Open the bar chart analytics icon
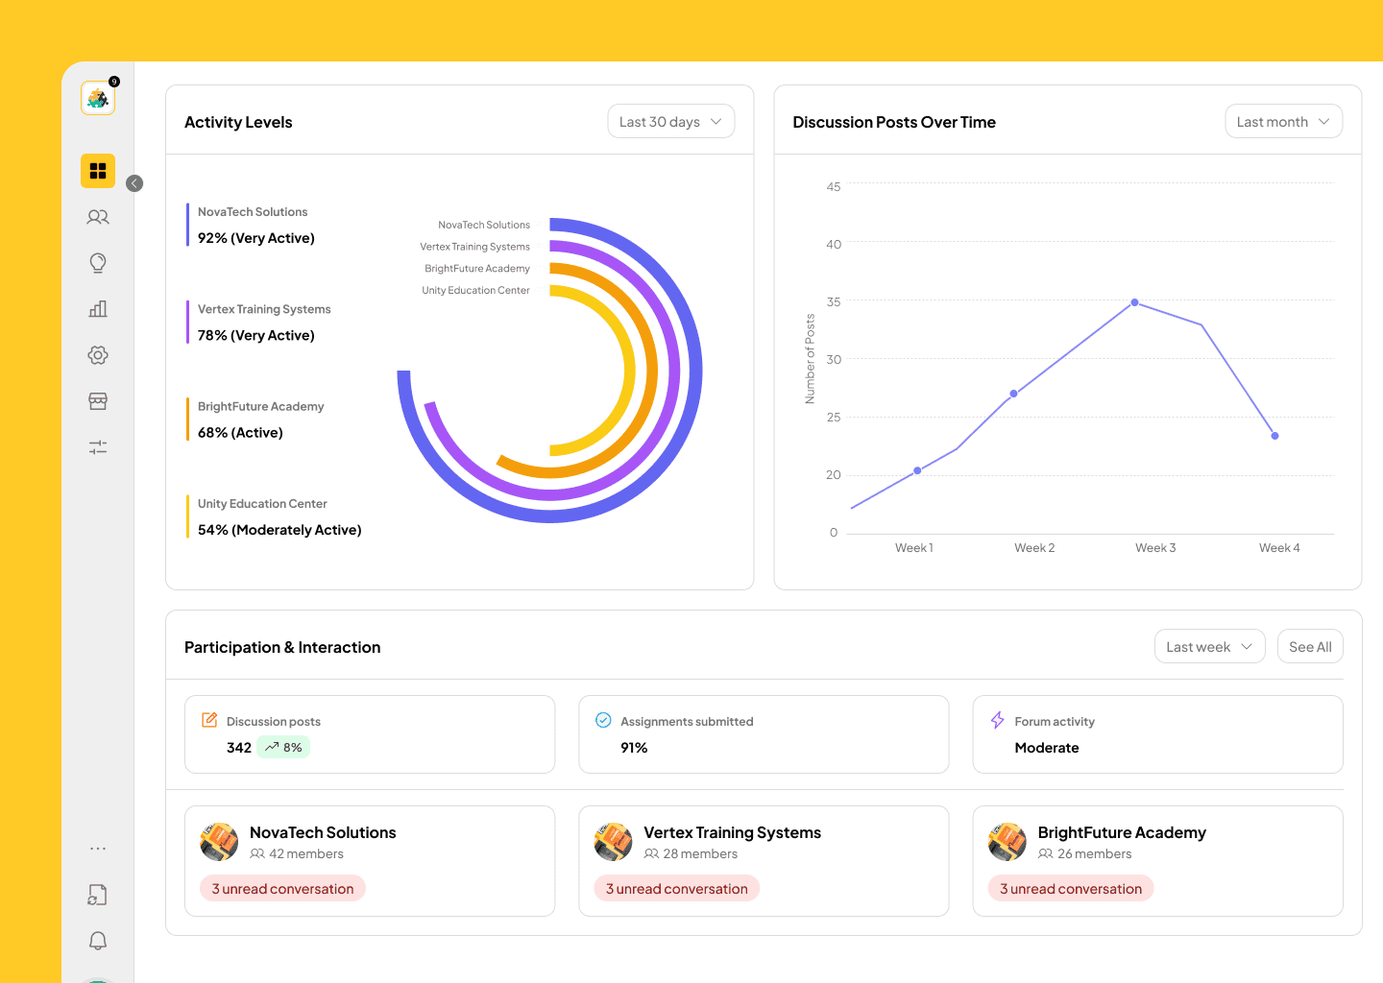The width and height of the screenshot is (1383, 983). click(98, 309)
